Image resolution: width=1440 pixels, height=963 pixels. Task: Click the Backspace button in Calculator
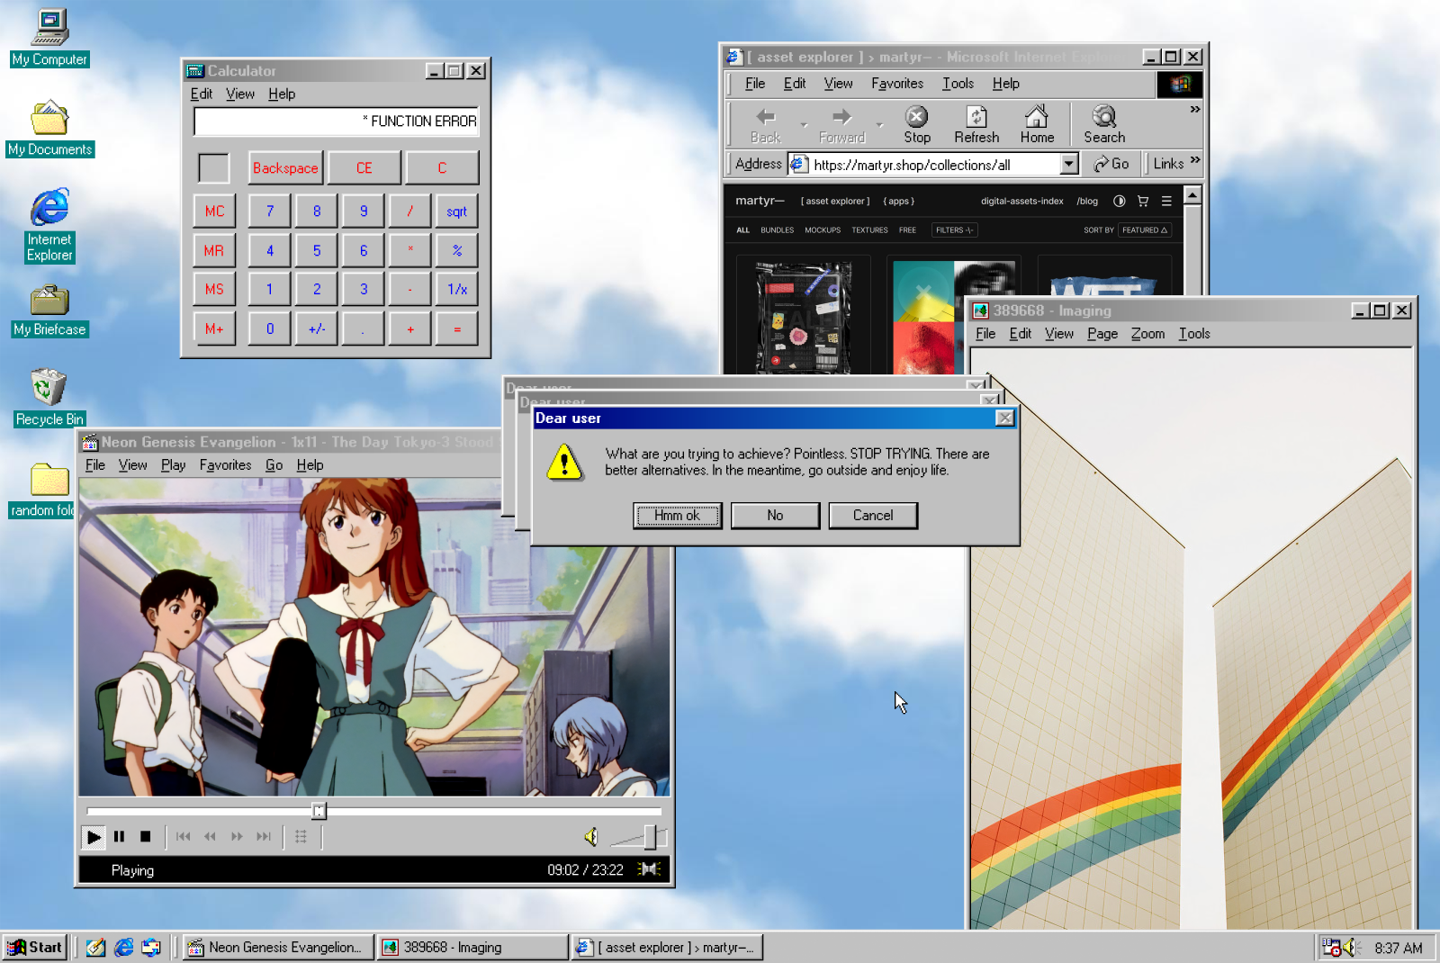[x=285, y=168]
